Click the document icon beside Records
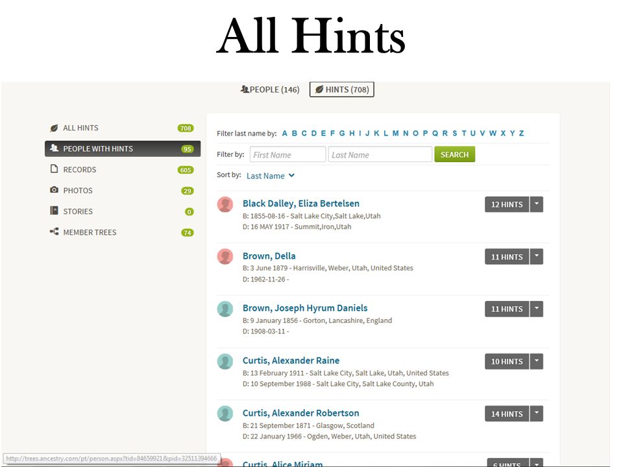This screenshot has height=467, width=623. pyautogui.click(x=54, y=169)
